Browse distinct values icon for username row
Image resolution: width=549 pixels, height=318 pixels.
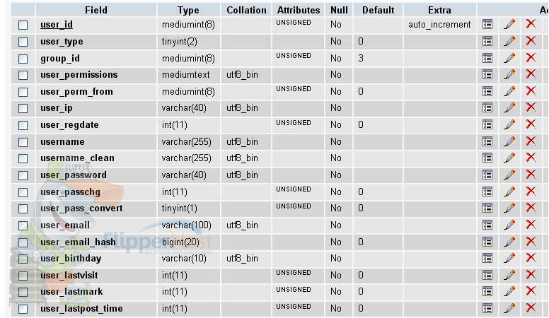point(487,141)
